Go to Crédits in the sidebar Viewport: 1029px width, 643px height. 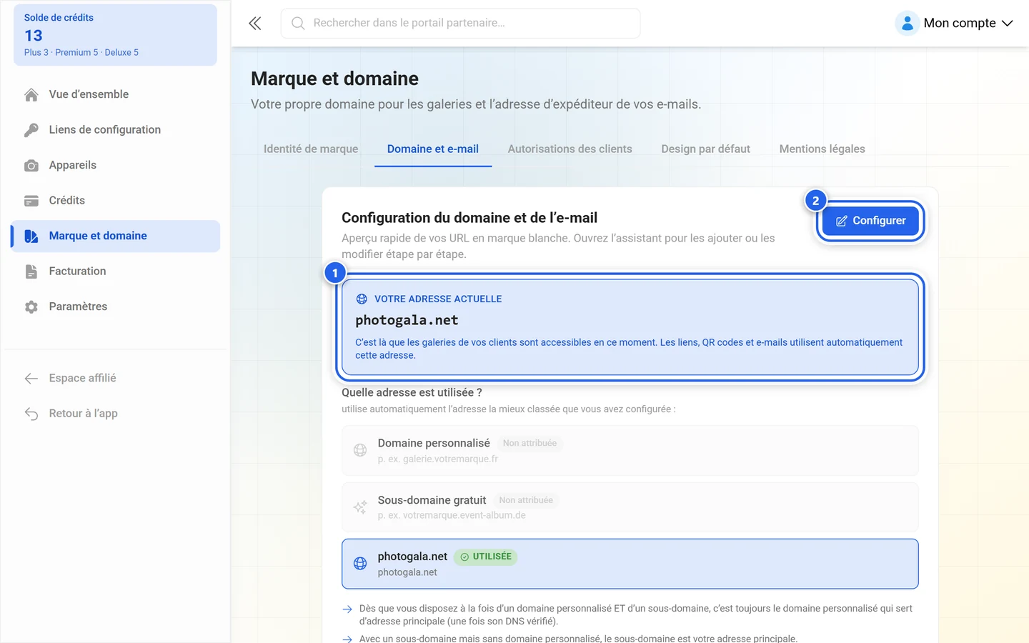tap(115, 201)
